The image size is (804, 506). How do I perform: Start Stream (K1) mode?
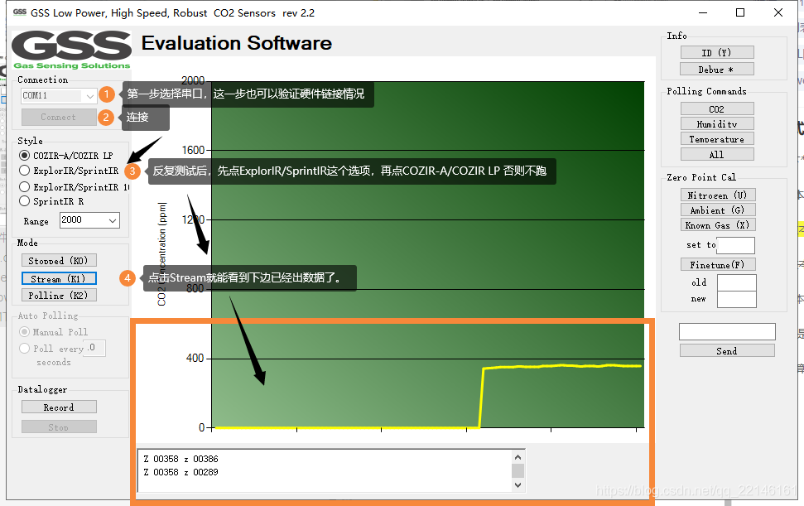click(x=59, y=279)
